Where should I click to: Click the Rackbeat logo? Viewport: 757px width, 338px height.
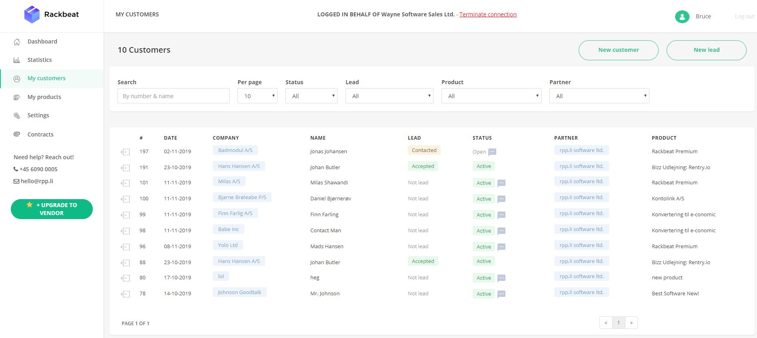52,14
